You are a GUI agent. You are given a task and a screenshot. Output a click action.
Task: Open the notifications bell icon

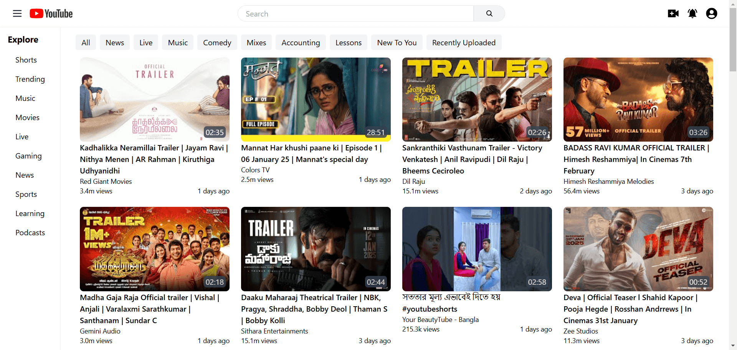[692, 14]
